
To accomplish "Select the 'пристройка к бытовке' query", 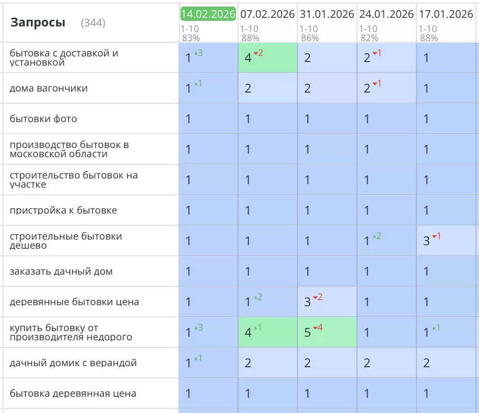I will [x=63, y=211].
